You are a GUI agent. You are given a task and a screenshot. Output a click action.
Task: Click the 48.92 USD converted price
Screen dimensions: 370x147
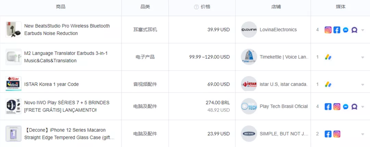click(x=219, y=110)
